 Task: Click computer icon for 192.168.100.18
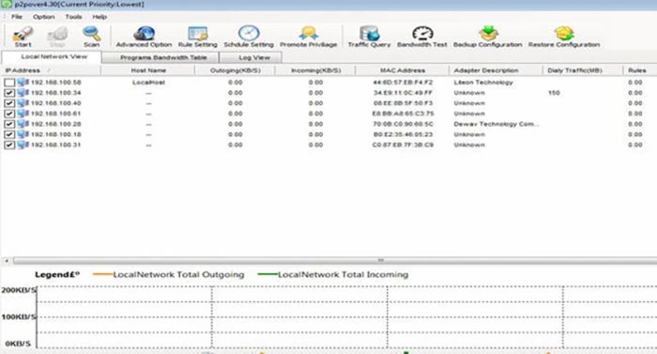tap(23, 134)
